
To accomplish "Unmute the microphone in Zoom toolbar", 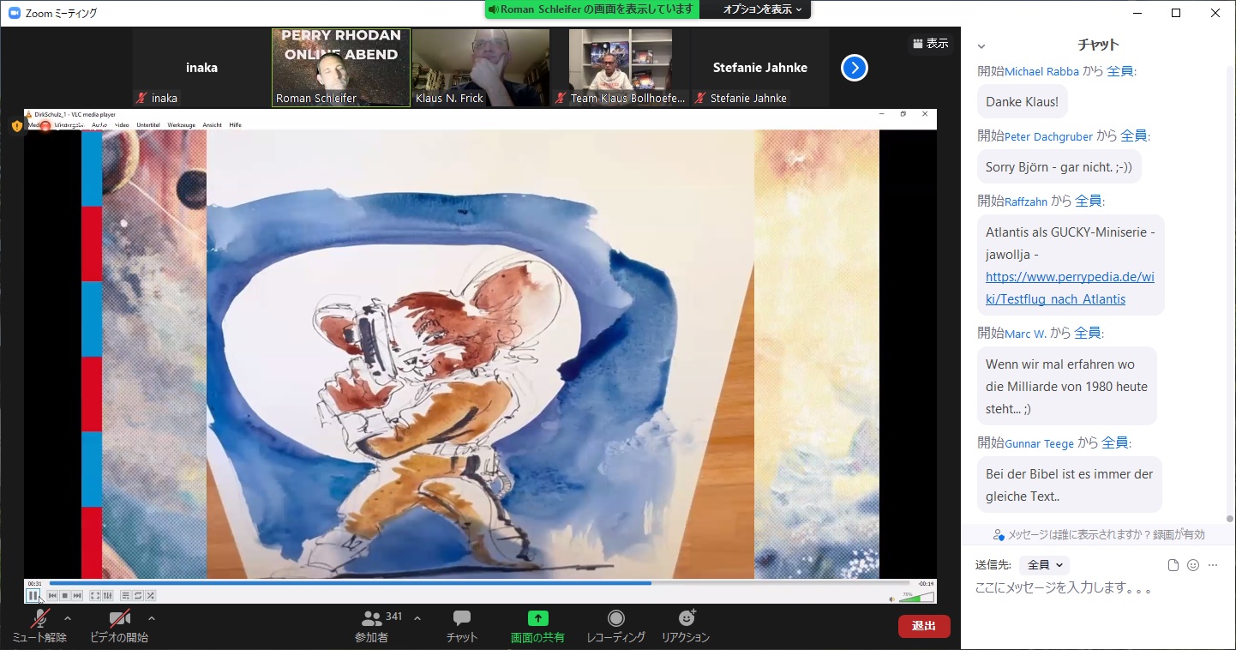I will [39, 620].
